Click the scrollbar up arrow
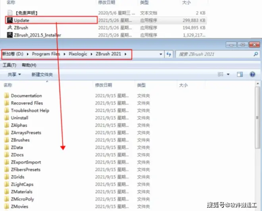This screenshot has height=211, width=262. point(258,83)
